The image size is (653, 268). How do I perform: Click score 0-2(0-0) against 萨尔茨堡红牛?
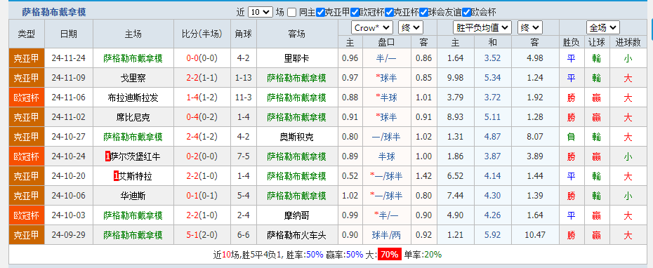point(202,156)
